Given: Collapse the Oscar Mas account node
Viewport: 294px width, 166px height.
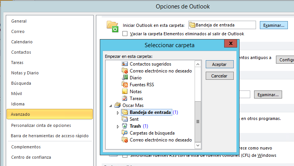Looking at the screenshot, I should 111,106.
